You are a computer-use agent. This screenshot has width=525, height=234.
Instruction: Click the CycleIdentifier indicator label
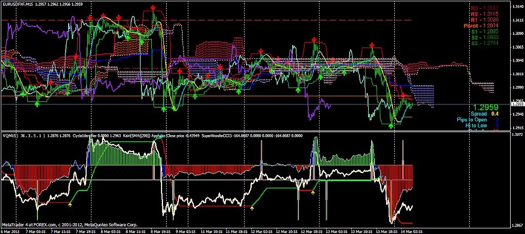(86, 136)
